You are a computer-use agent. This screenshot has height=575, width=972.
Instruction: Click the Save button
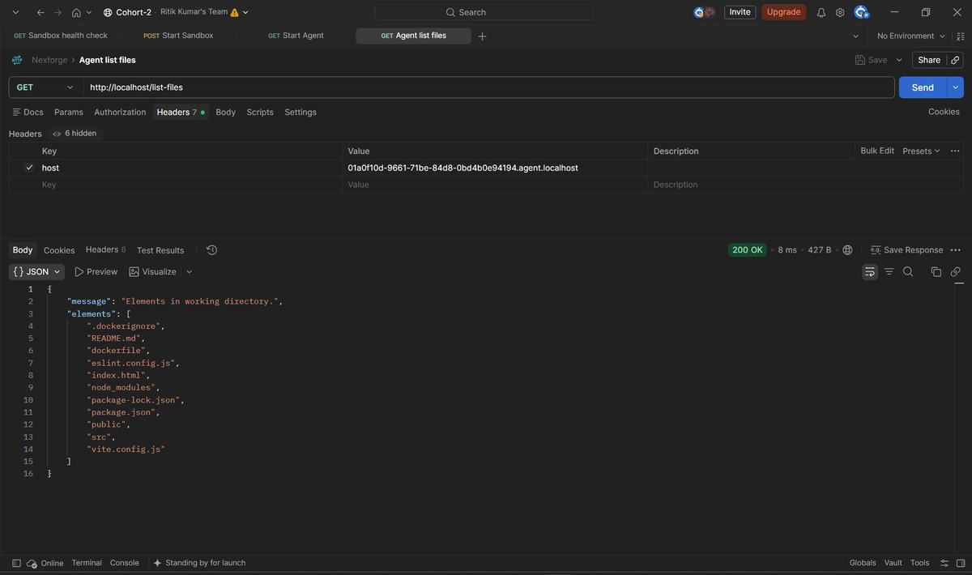point(872,60)
